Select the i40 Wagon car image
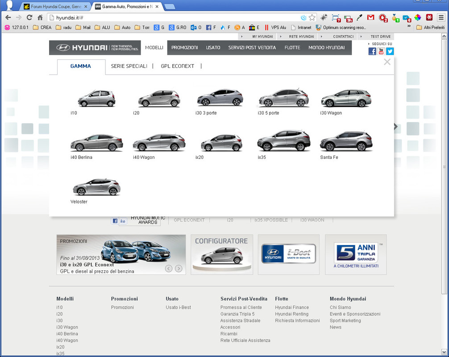The width and height of the screenshot is (449, 357). [x=159, y=142]
